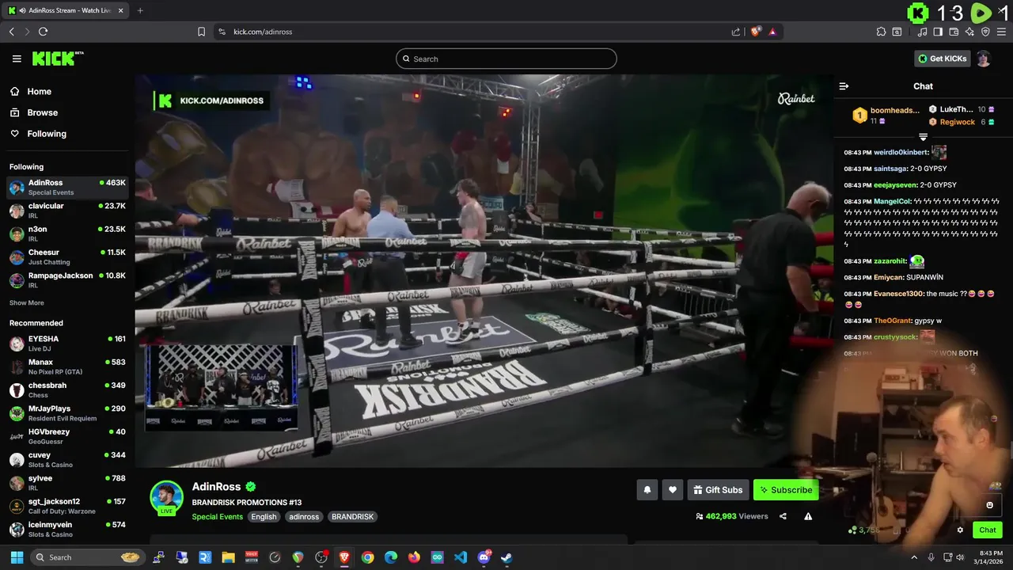Viewport: 1013px width, 570px height.
Task: Click username saintsaga in chat
Action: coord(890,169)
